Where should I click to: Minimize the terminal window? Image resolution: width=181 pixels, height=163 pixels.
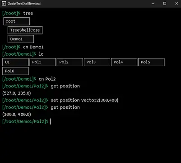[153, 4]
